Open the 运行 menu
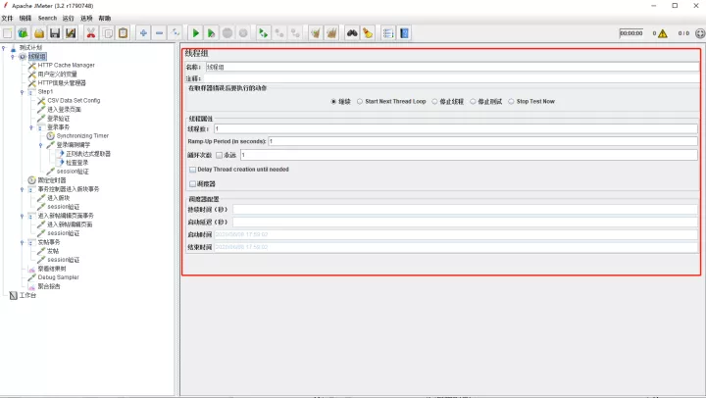 (x=68, y=18)
